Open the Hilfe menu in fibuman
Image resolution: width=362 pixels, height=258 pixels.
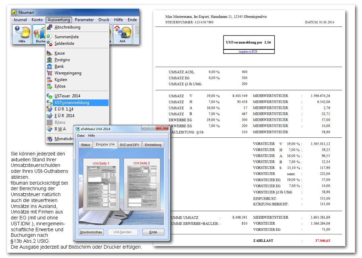tap(118, 20)
